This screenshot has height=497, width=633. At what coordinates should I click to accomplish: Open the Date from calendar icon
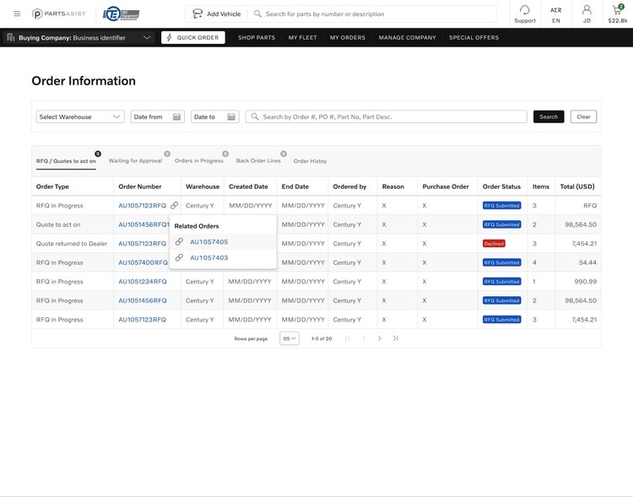click(177, 116)
